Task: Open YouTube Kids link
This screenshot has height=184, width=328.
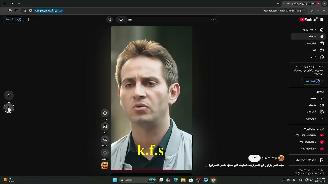Action: point(308,149)
